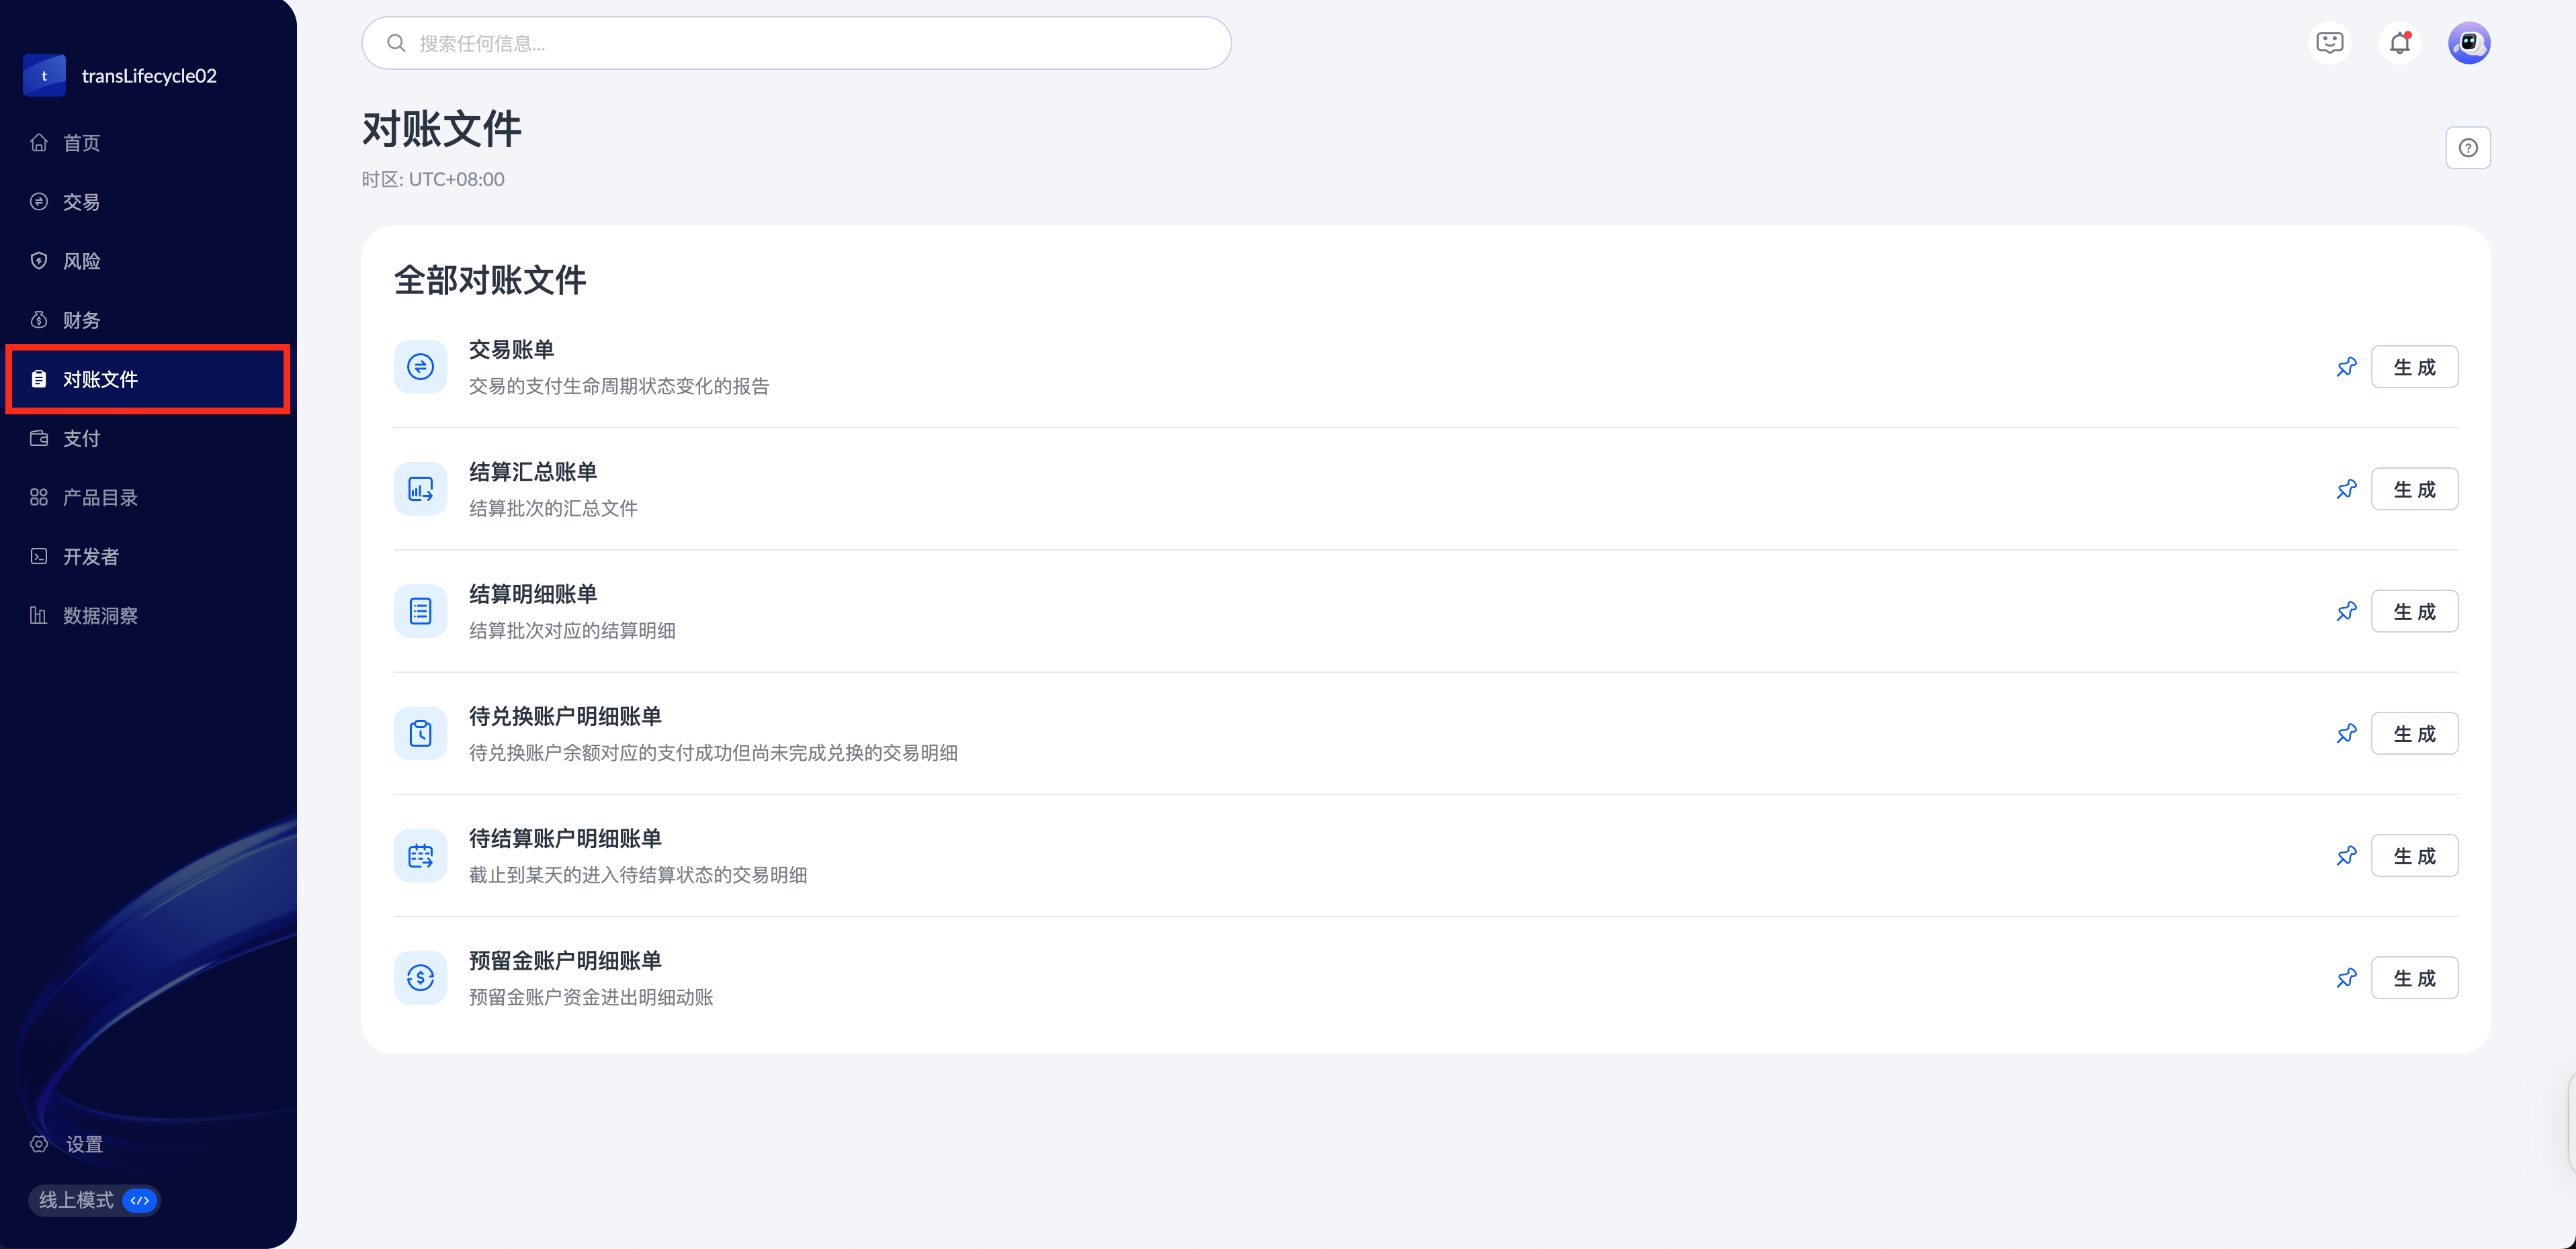
Task: Open 设置 in the sidebar
Action: pos(84,1144)
